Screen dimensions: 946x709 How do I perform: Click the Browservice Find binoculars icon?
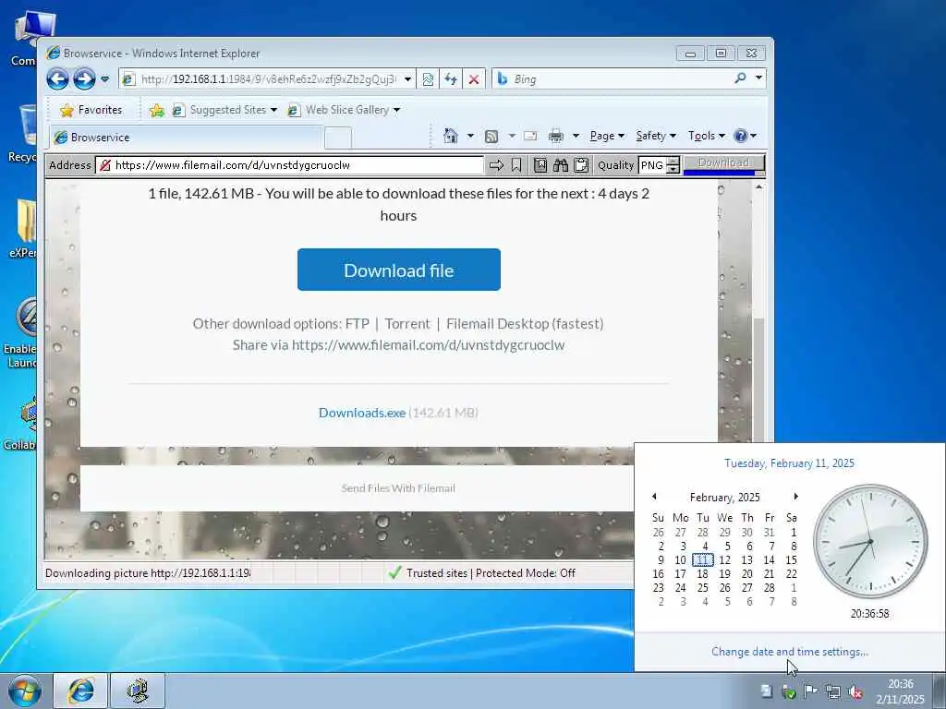pos(561,165)
